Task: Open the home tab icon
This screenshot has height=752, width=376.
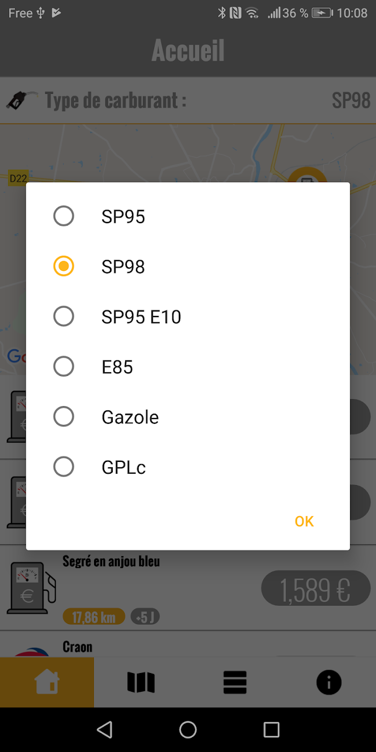Action: click(x=47, y=682)
